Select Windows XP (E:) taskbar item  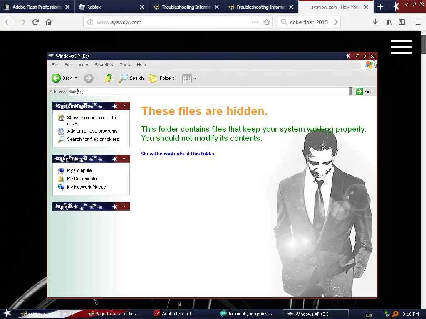pyautogui.click(x=315, y=314)
